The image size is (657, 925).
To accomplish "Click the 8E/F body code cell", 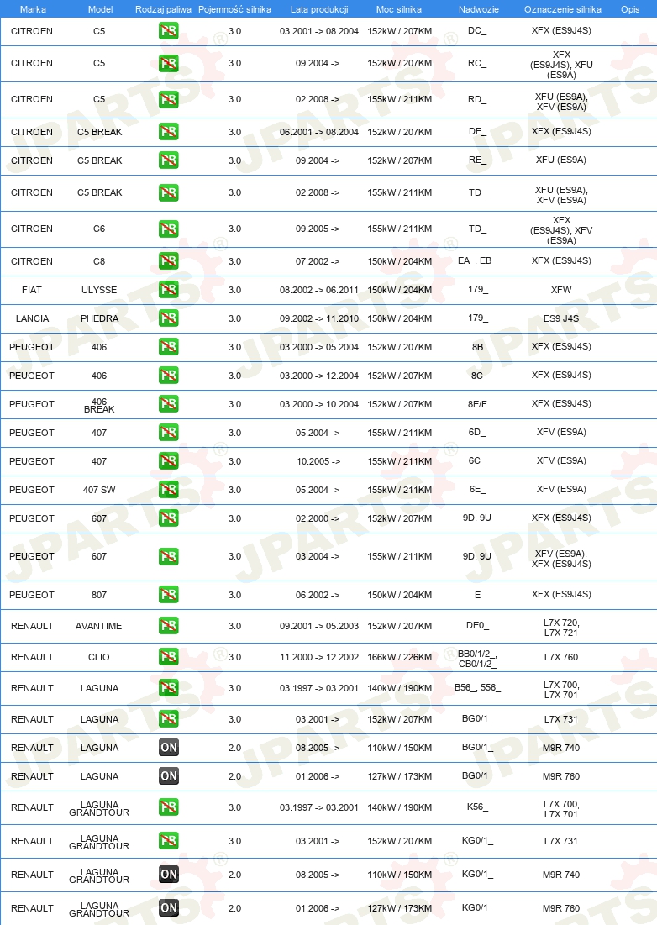I will [478, 404].
